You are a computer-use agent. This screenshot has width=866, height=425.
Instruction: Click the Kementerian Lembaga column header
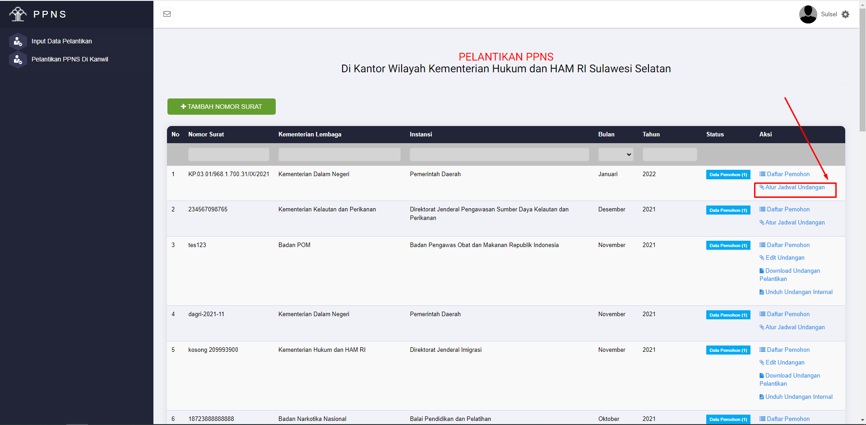tap(310, 134)
